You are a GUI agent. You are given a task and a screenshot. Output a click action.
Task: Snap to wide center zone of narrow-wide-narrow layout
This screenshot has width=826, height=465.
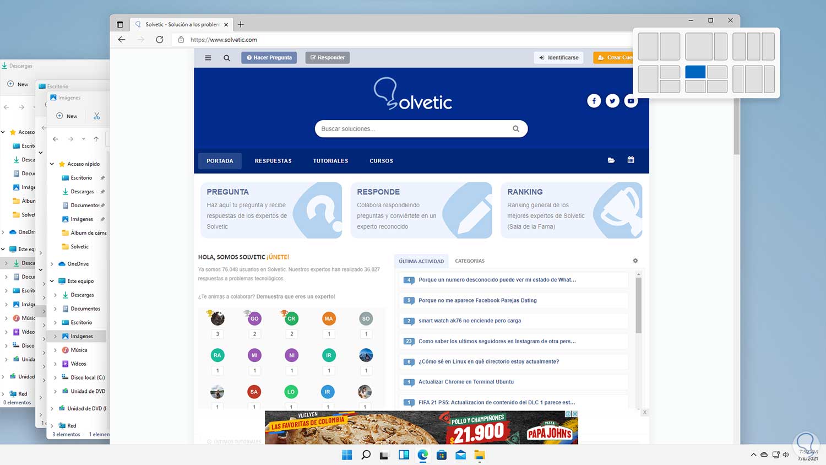(753, 79)
